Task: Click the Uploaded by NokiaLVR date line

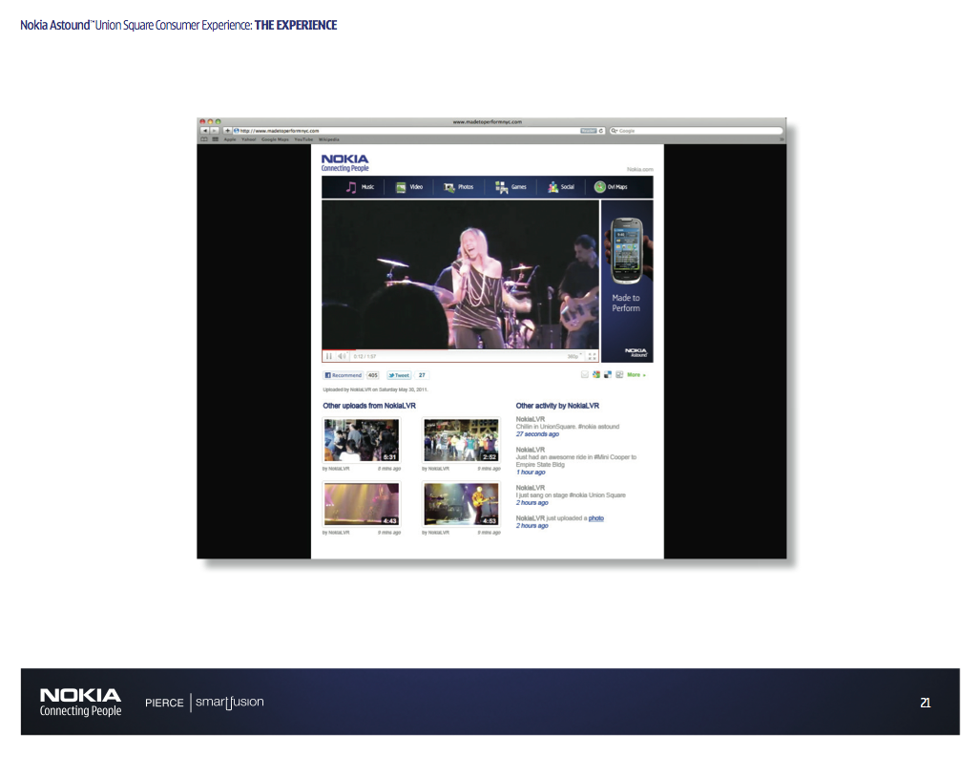Action: pos(375,389)
